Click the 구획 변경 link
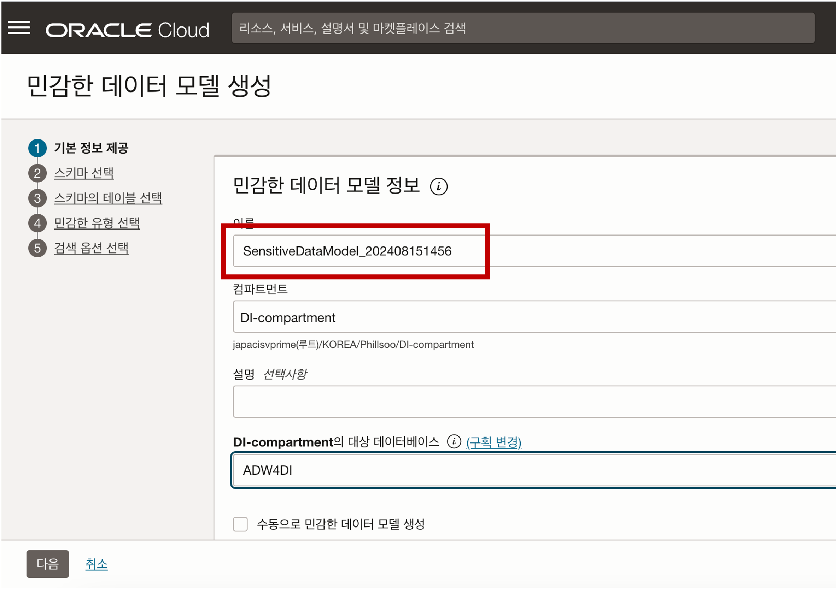Viewport: 836px width, 589px height. (x=494, y=442)
